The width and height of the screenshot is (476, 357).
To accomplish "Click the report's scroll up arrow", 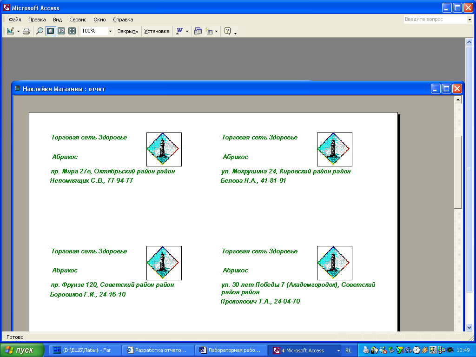I will pyautogui.click(x=458, y=99).
